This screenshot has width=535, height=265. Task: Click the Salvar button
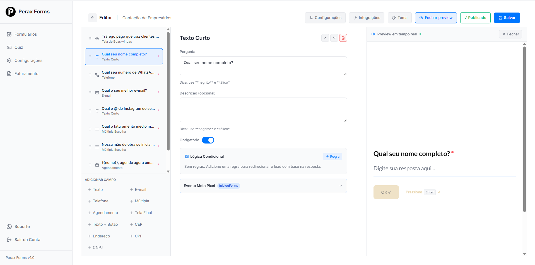[x=507, y=18]
